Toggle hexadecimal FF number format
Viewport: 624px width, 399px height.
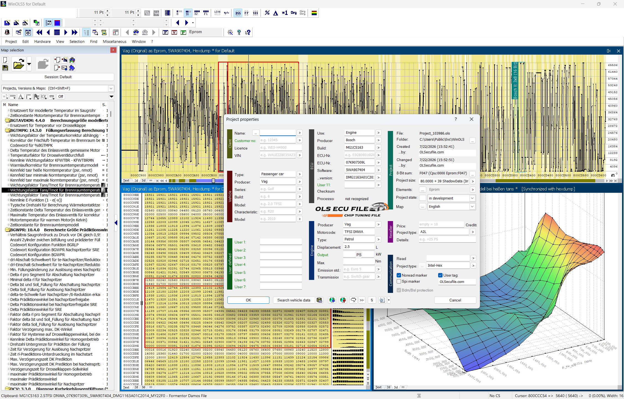pos(247,13)
